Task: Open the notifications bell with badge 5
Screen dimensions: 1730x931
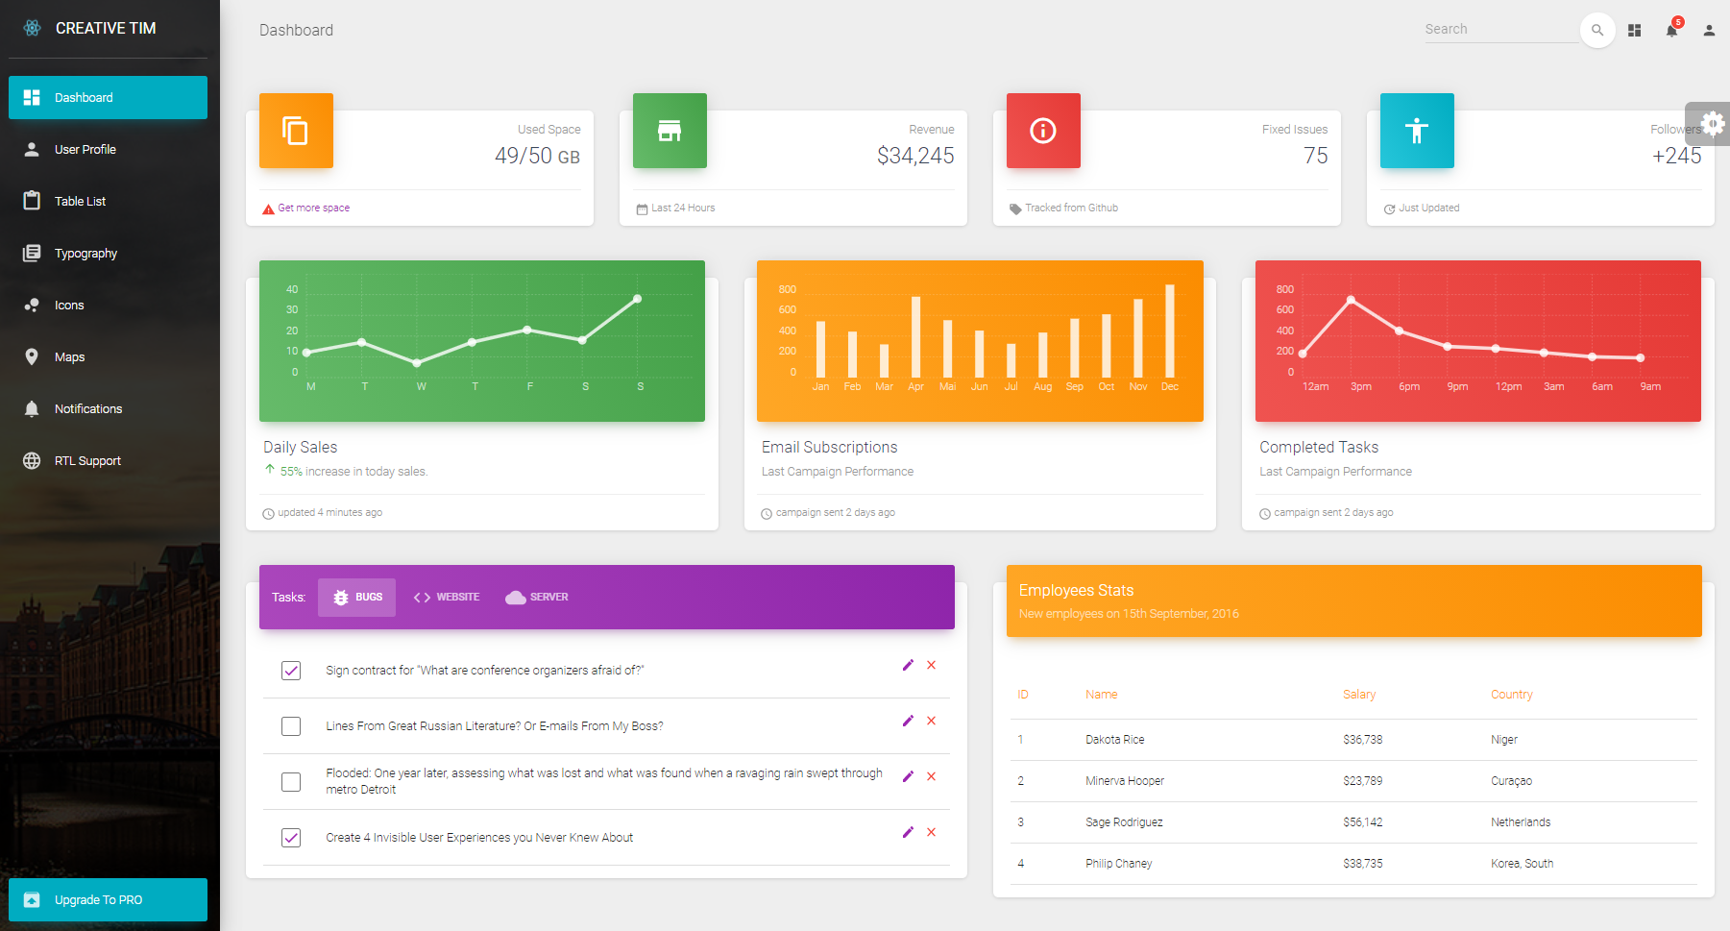Action: (1672, 30)
